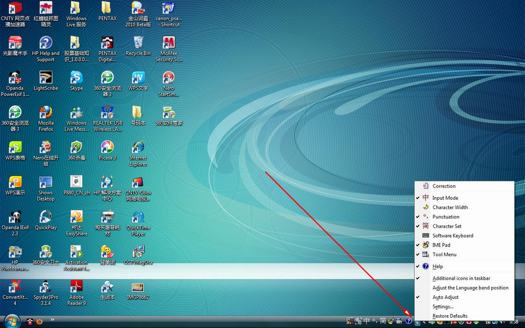525x328 pixels.
Task: Open IME Pad from language bar
Action: 391,321
